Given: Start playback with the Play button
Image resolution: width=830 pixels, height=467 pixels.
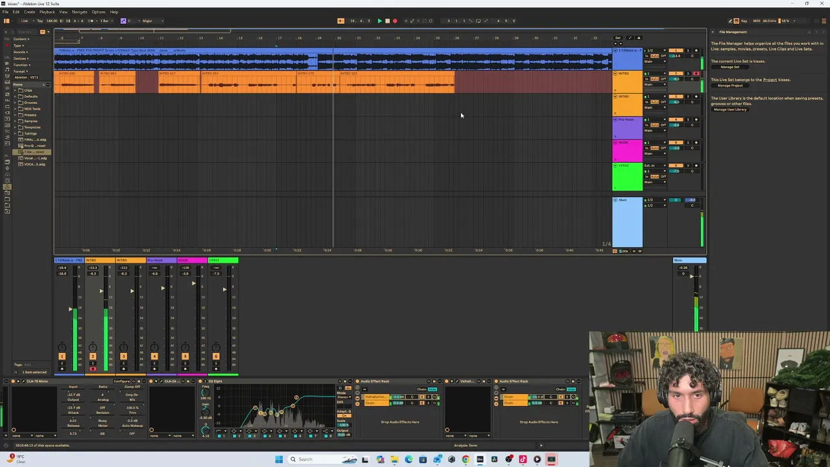Looking at the screenshot, I should 379,21.
